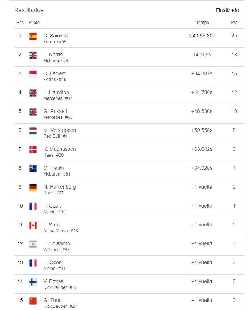Select the E. Ocon driver name
The image size is (252, 310).
click(52, 262)
